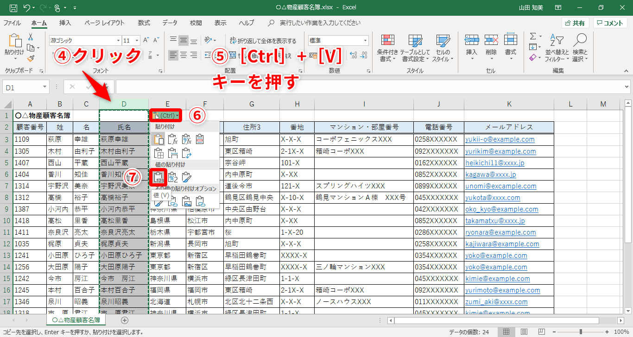Image resolution: width=633 pixels, height=337 pixels.
Task: Center text horizontally in the cell
Action: 184,56
